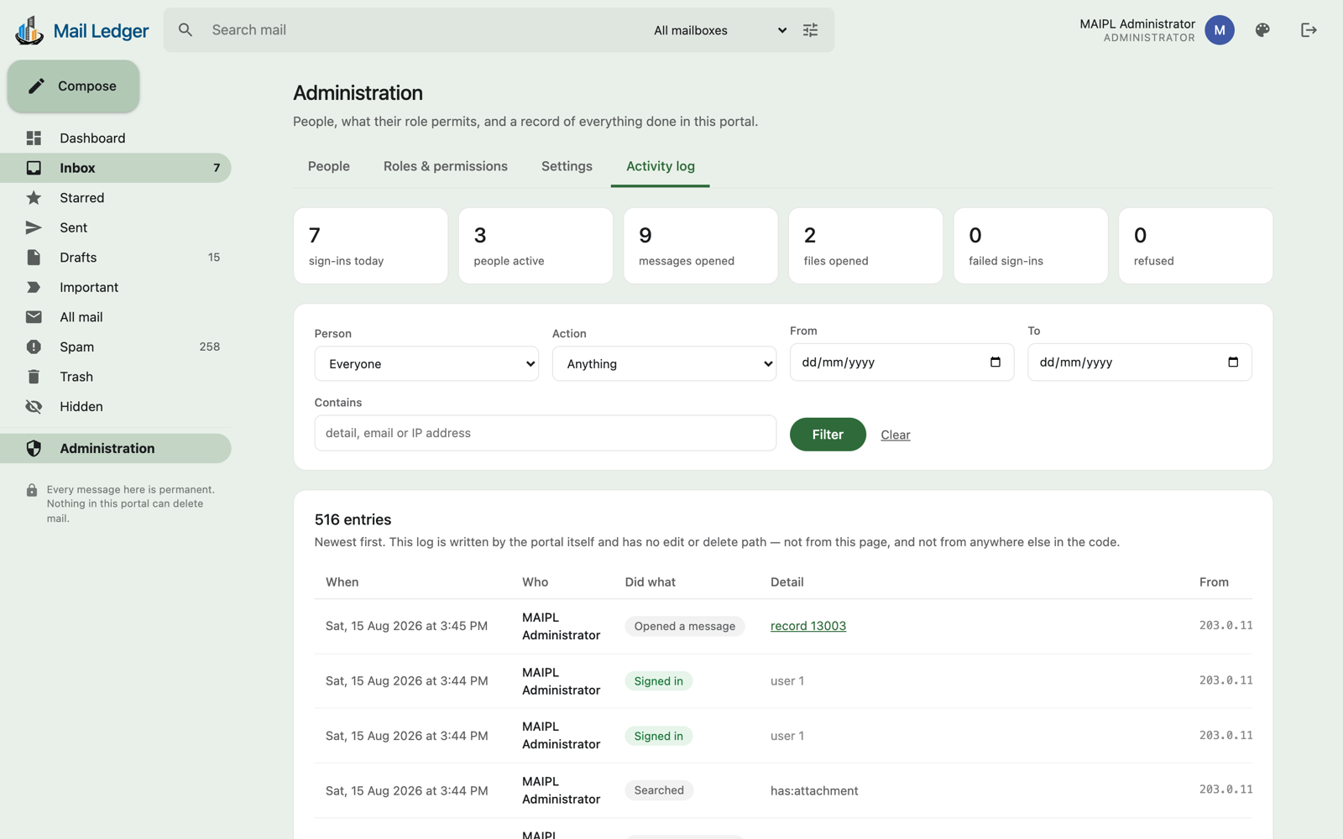Click the Detail column header
Viewport: 1343px width, 839px height.
(787, 582)
